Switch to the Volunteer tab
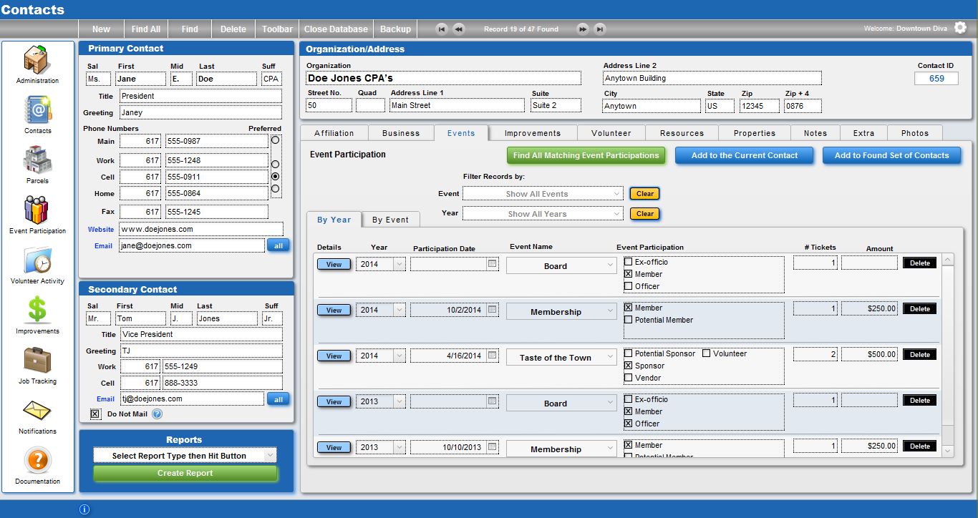 tap(611, 133)
